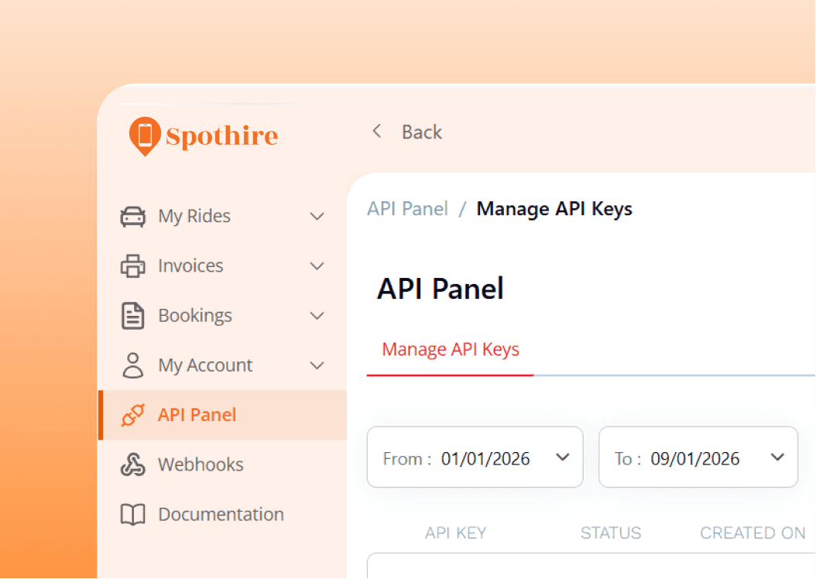Expand the My Account menu
The image size is (816, 579).
click(317, 365)
